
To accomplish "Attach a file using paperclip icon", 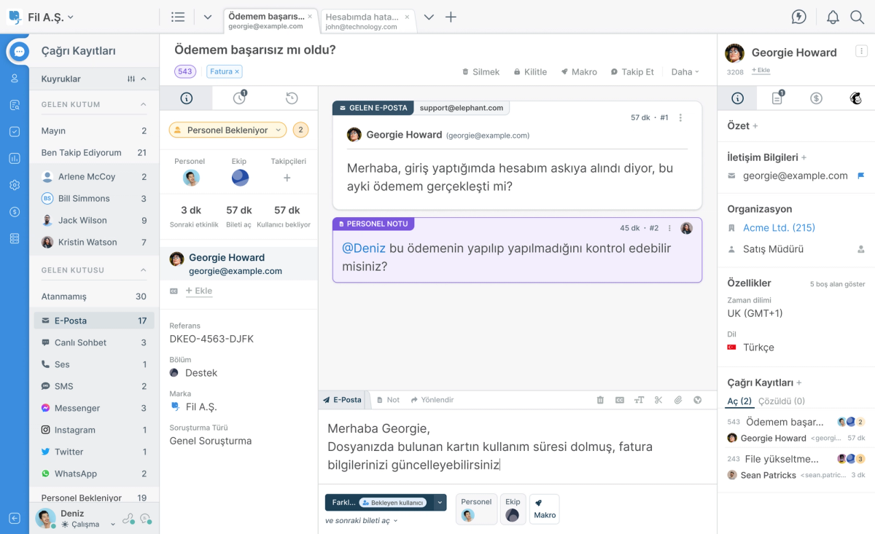I will click(677, 400).
